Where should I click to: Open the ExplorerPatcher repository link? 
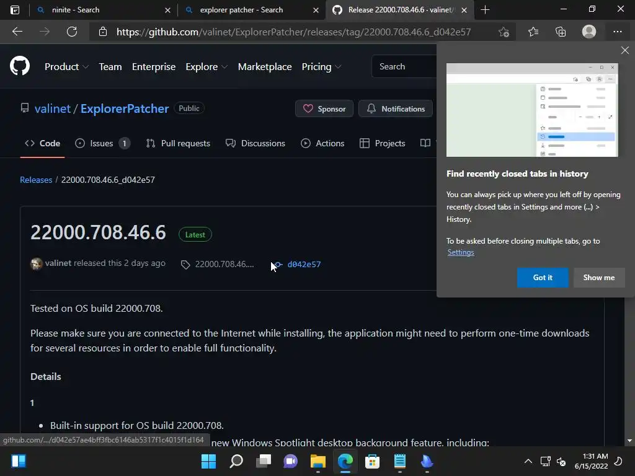125,108
